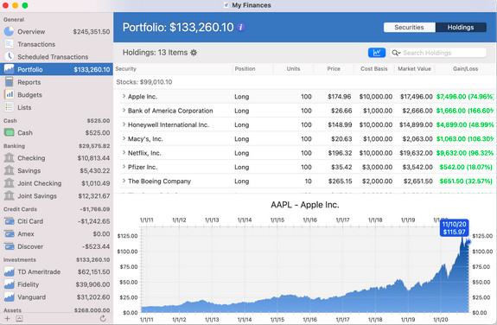Click the AAPL - Apple Inc. chart title

305,205
